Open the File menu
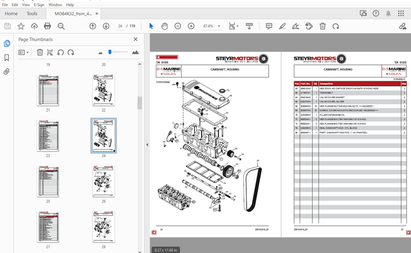The width and height of the screenshot is (411, 253). pos(5,5)
